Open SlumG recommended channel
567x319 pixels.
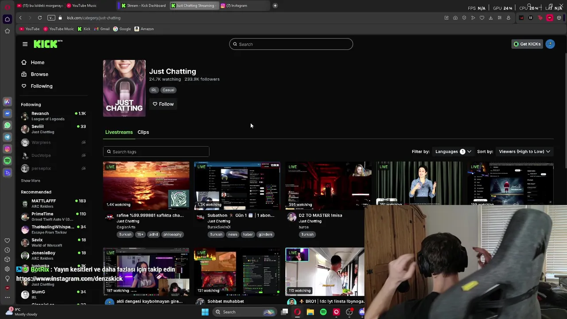(x=53, y=294)
